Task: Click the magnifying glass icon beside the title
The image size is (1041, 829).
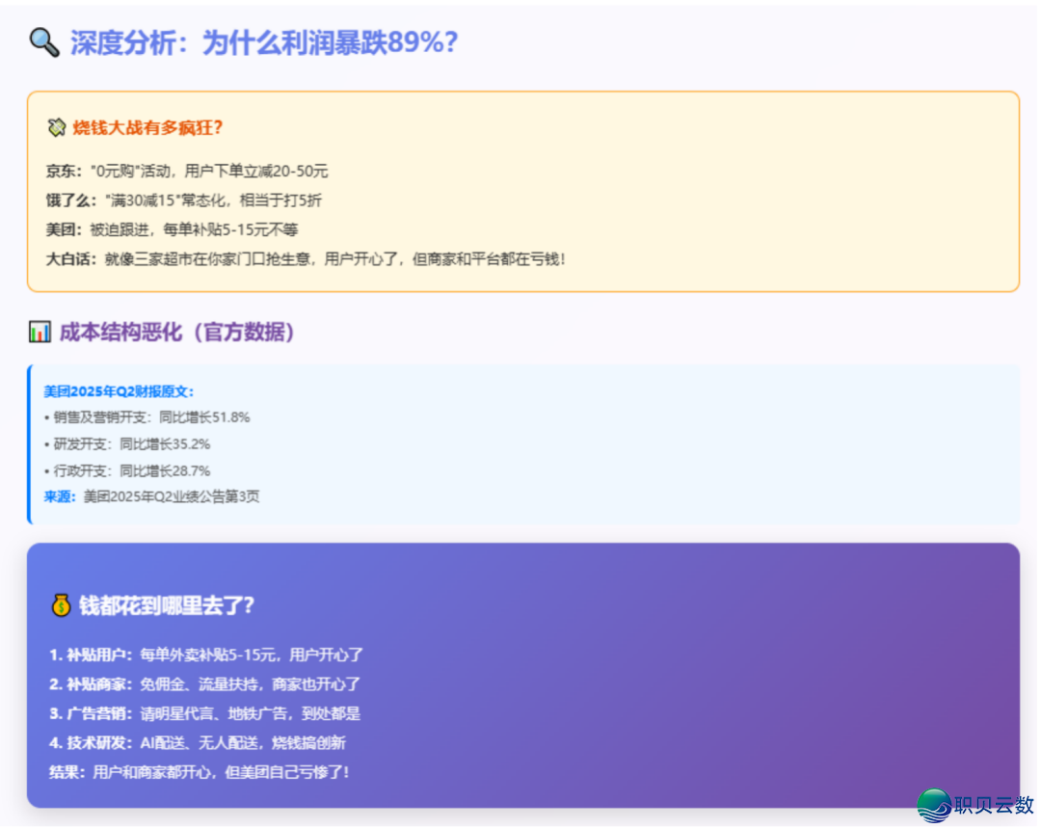Action: 44,42
